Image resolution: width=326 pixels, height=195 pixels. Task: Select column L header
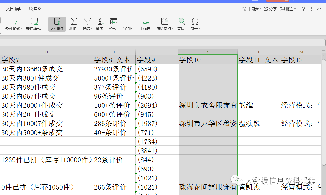pyautogui.click(x=259, y=52)
